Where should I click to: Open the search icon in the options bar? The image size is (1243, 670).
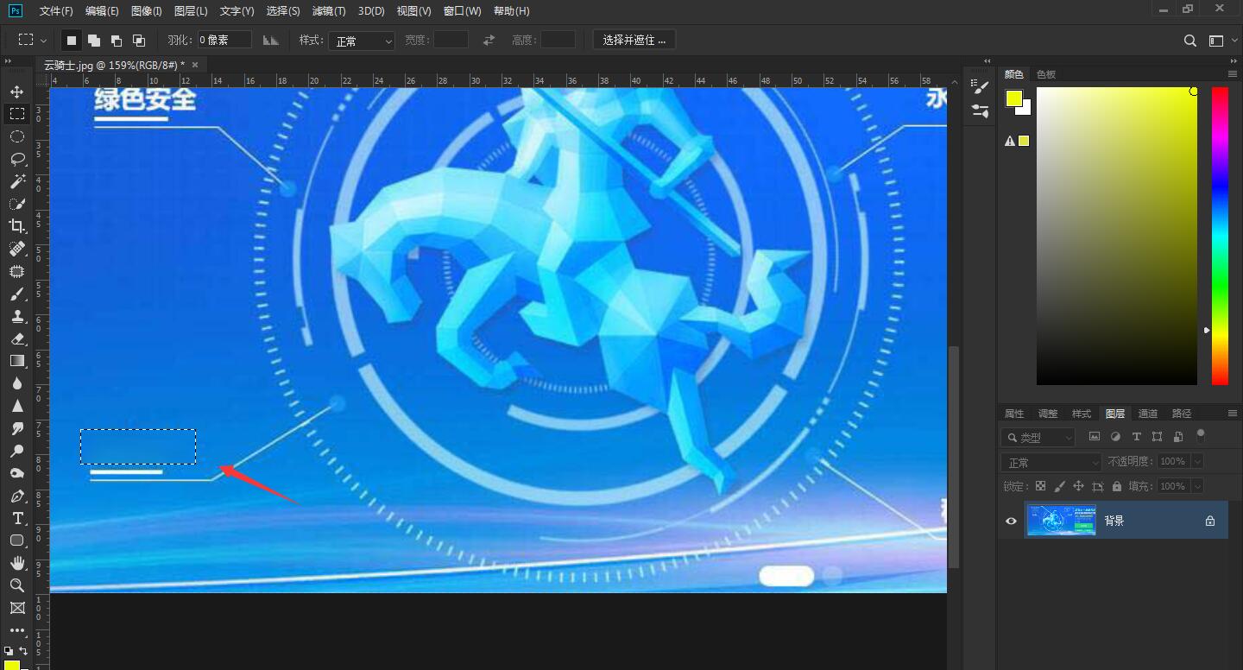(1190, 41)
